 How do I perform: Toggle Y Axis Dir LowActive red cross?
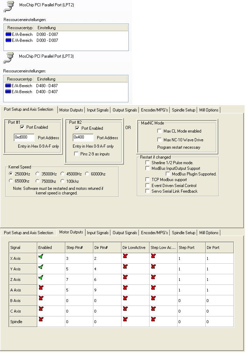point(125,267)
